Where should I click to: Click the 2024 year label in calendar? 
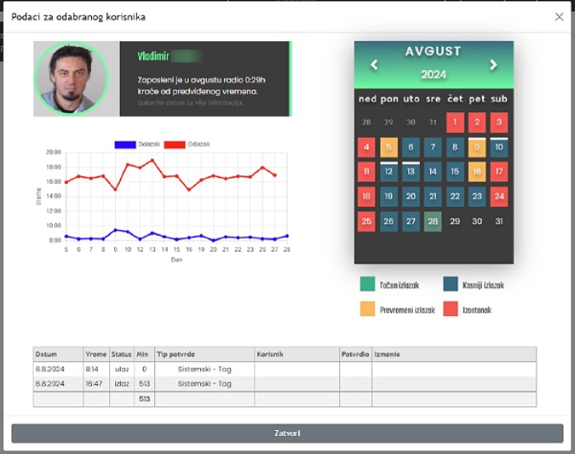[433, 74]
